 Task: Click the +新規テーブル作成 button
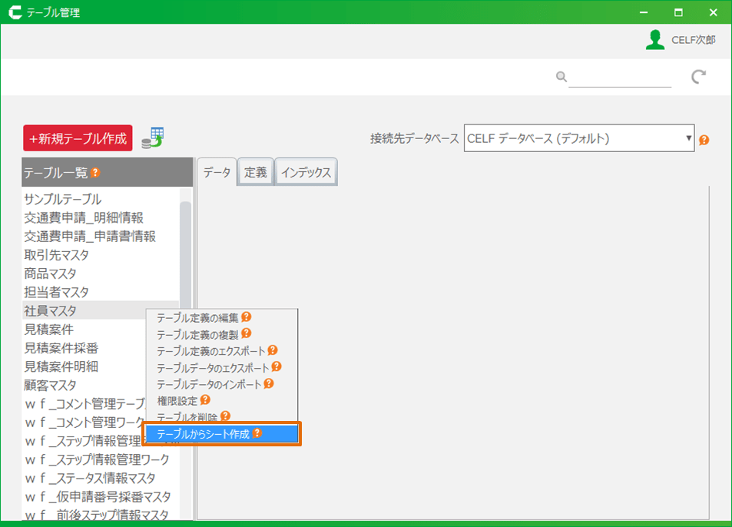78,138
